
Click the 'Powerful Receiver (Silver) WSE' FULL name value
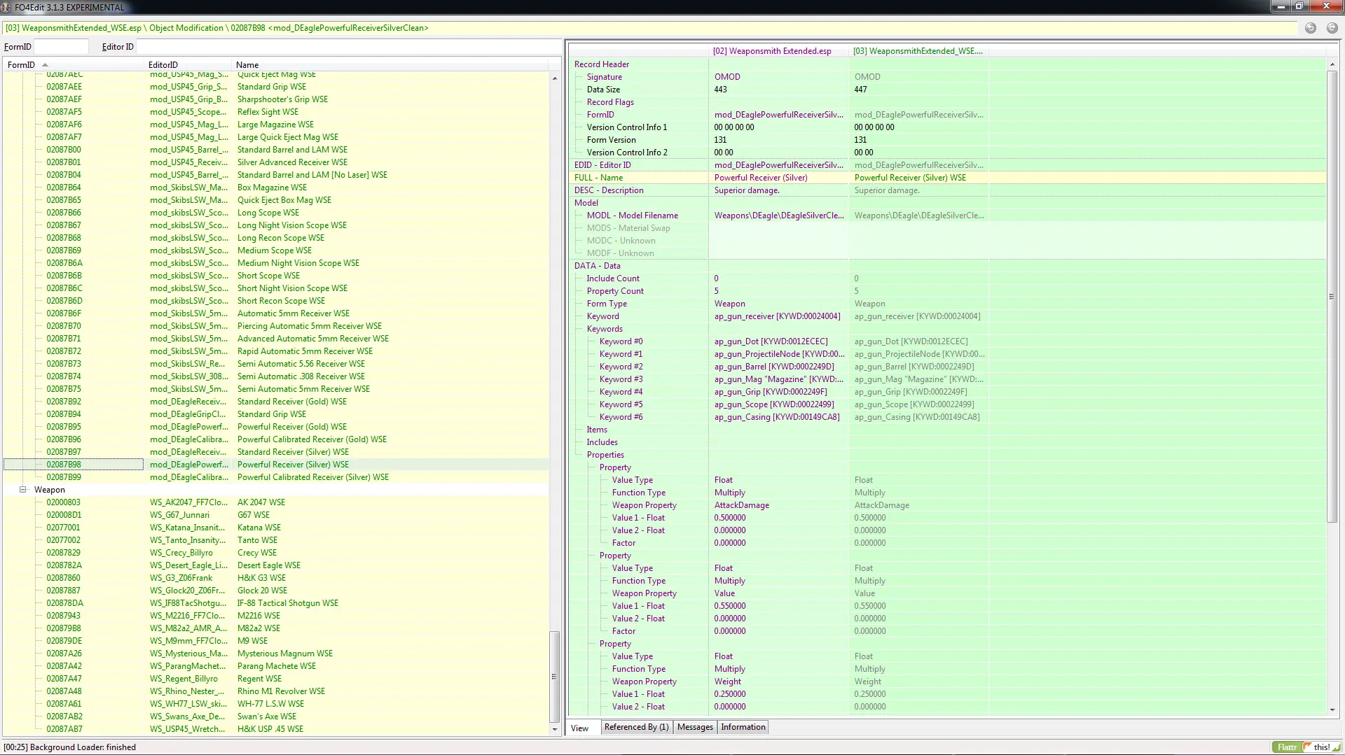pyautogui.click(x=910, y=178)
